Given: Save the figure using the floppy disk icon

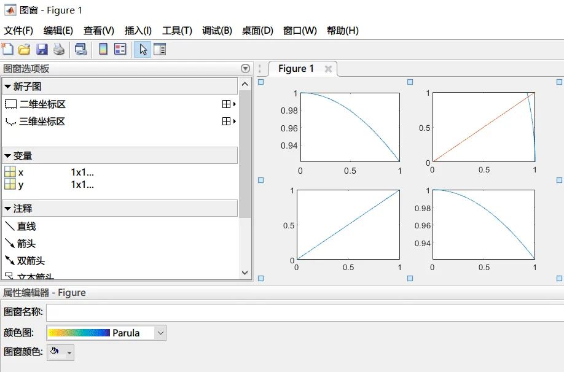Looking at the screenshot, I should [x=42, y=49].
